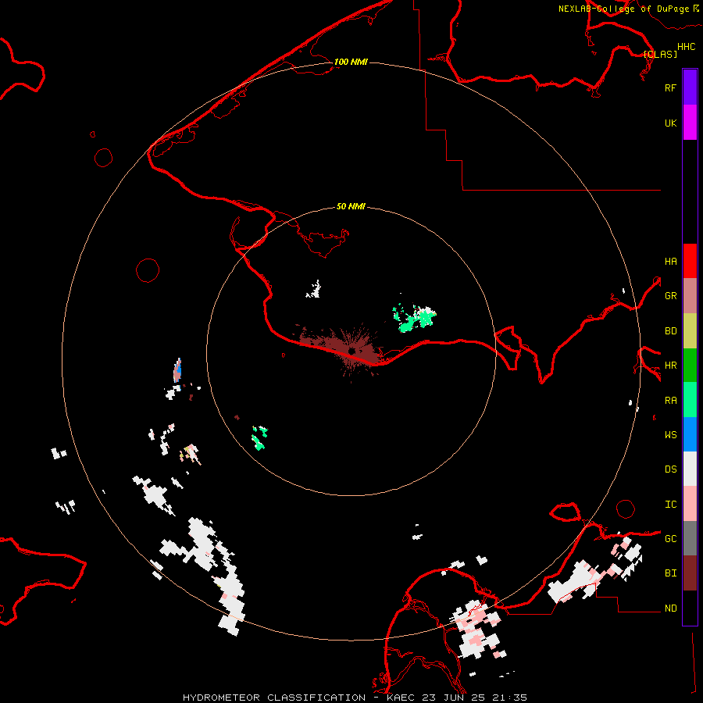Click the WS legend label
703x703 pixels.
[670, 434]
